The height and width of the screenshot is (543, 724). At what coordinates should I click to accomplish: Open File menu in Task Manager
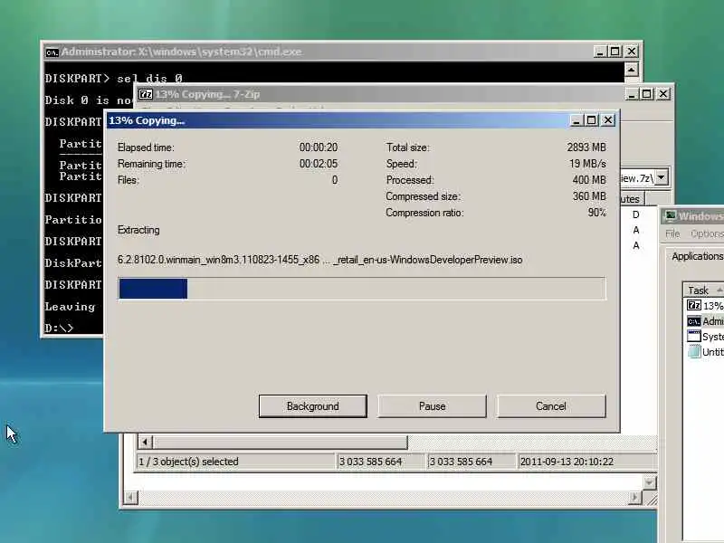672,233
